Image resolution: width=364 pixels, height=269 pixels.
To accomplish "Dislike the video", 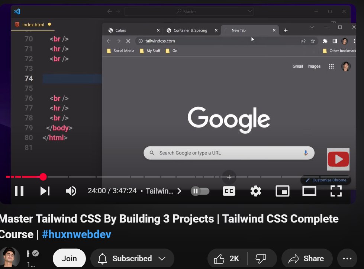I will pyautogui.click(x=261, y=258).
